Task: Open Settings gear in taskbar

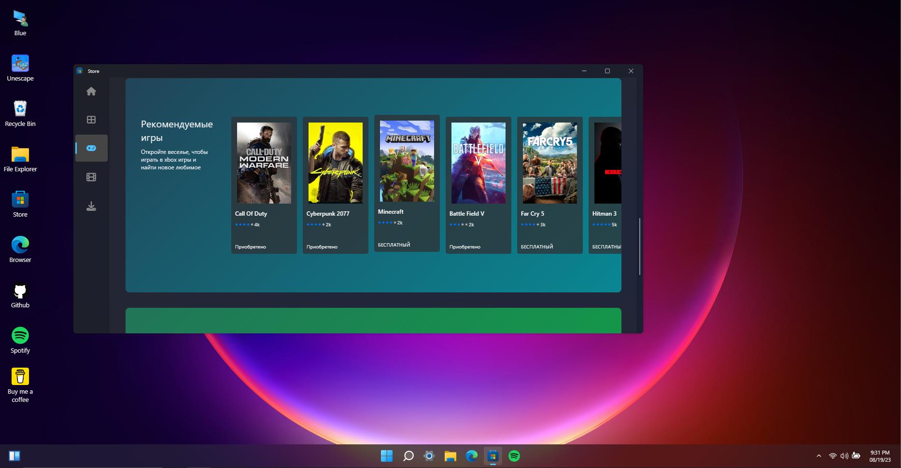Action: tap(429, 456)
